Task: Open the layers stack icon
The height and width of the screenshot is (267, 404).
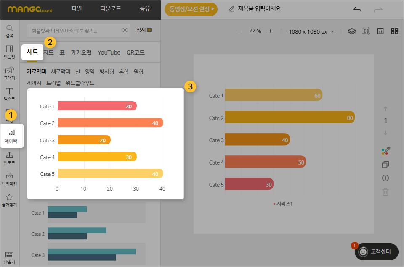Action: [x=352, y=31]
